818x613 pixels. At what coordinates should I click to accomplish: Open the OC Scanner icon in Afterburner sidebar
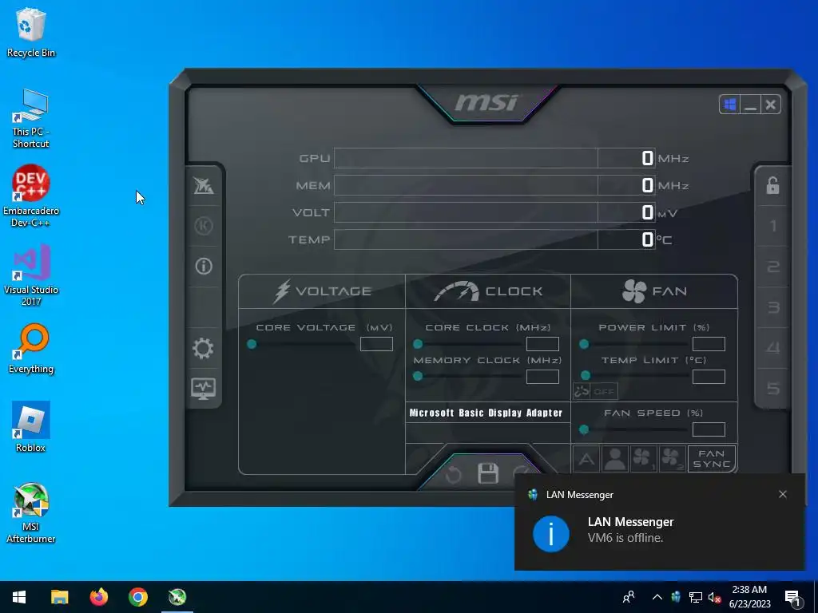(x=204, y=185)
